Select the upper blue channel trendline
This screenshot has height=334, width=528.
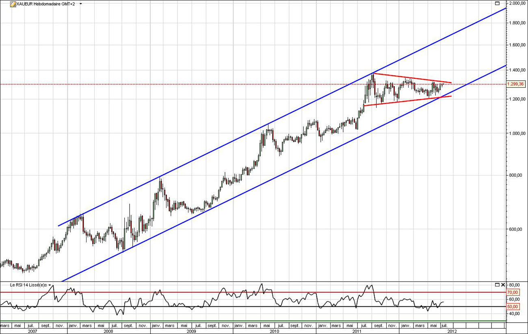pyautogui.click(x=244, y=134)
